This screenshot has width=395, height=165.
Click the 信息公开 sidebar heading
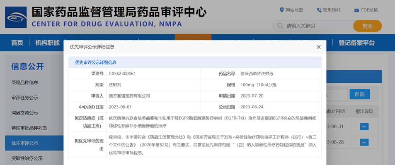coord(27,67)
